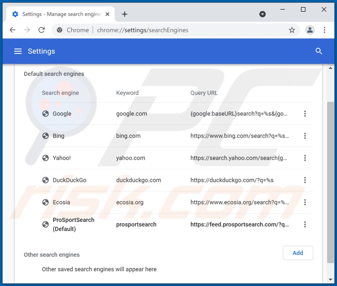Click the globe icon beside Google
Image resolution: width=337 pixels, height=286 pixels.
[45, 114]
